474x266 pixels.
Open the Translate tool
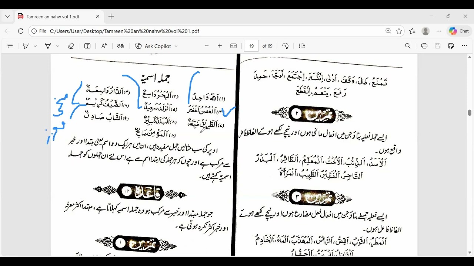pyautogui.click(x=120, y=46)
